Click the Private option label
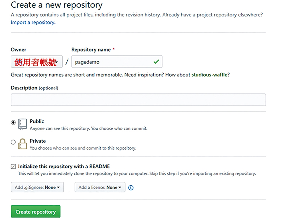This screenshot has width=285, height=224. coord(38,141)
